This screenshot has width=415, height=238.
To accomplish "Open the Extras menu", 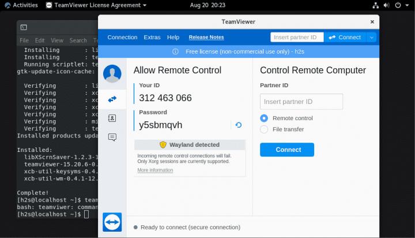I will [152, 38].
